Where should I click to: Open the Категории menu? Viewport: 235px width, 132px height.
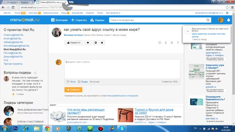pyautogui.click(x=59, y=20)
